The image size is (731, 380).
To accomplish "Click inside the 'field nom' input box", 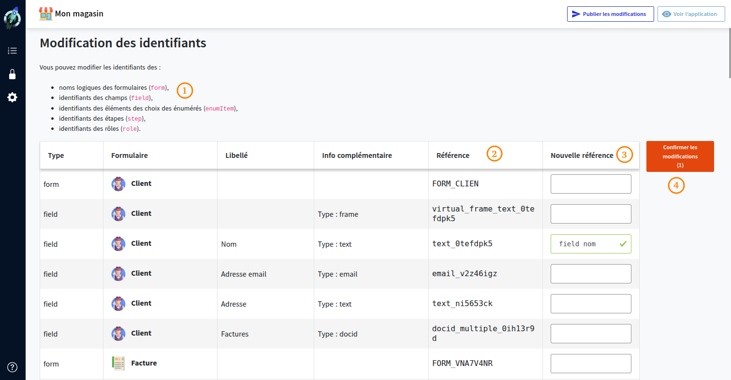I will pyautogui.click(x=585, y=243).
